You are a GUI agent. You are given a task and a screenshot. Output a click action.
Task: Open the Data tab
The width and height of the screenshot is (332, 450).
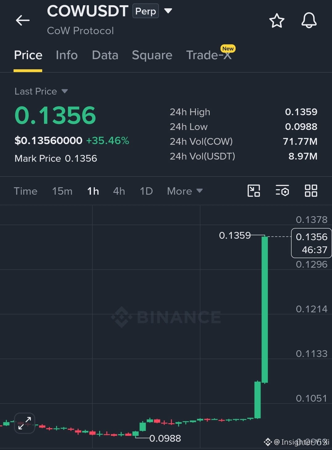tap(105, 55)
